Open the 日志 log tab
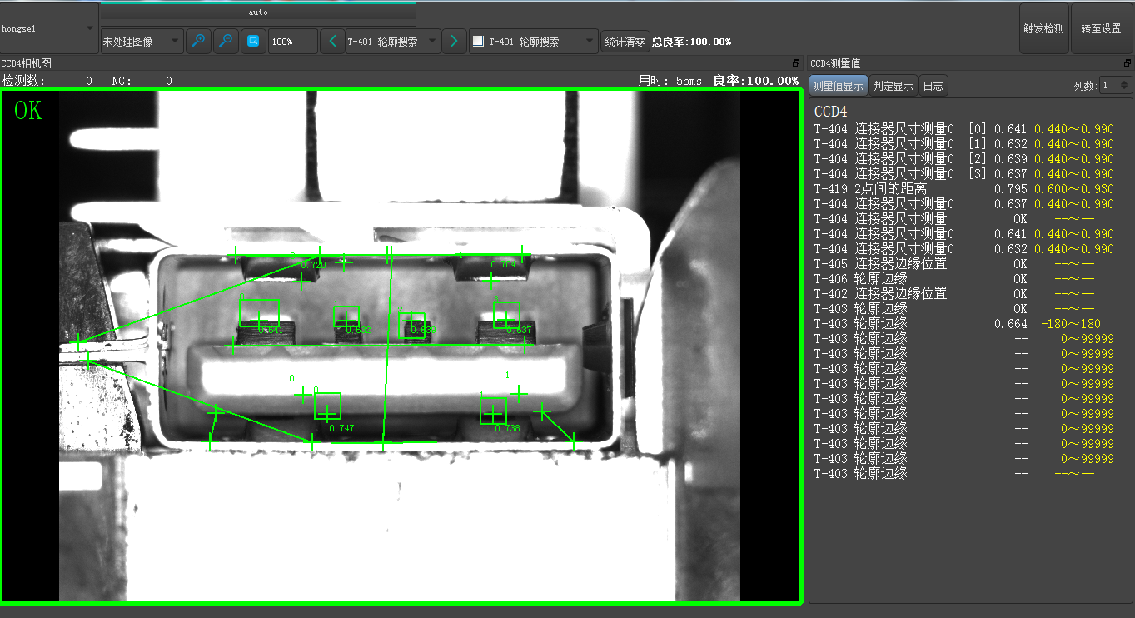1135x618 pixels. point(933,86)
